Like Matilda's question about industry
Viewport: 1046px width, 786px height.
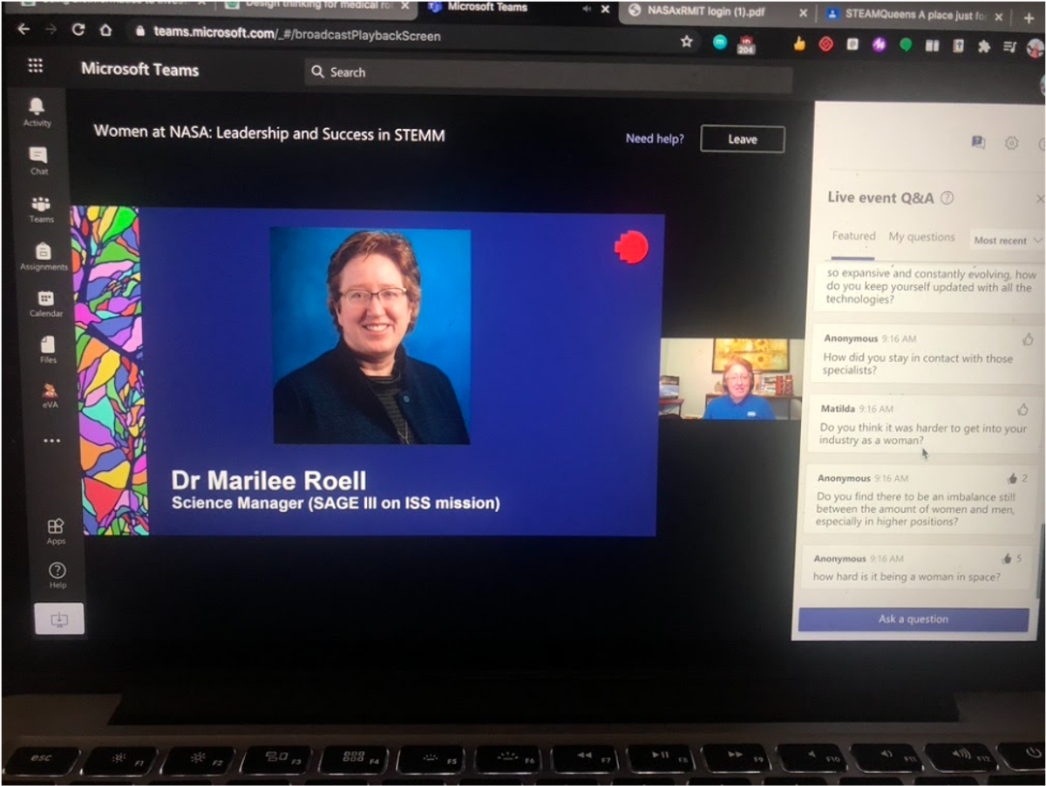coord(1022,408)
